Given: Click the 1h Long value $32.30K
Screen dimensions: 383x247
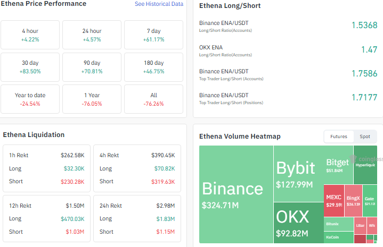Looking at the screenshot, I should (x=74, y=168).
